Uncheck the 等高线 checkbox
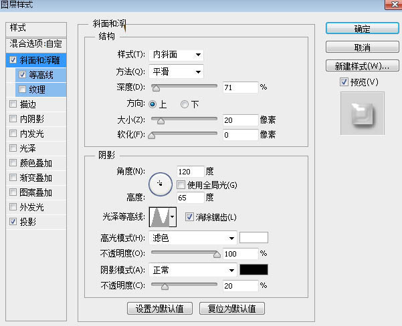This screenshot has height=326, width=402. click(22, 75)
